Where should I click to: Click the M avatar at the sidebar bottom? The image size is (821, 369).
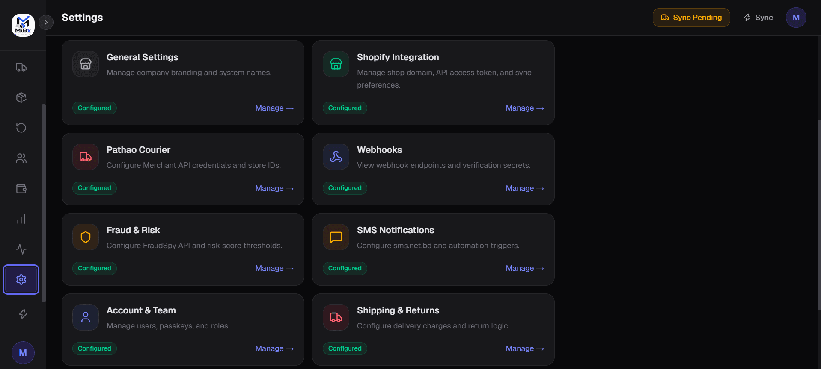coord(23,353)
